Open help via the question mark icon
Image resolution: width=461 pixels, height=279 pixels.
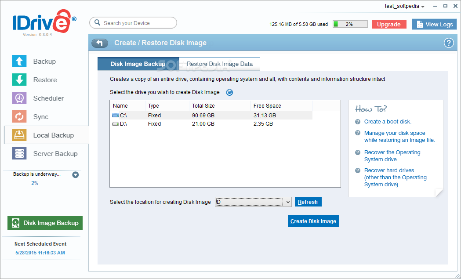448,43
